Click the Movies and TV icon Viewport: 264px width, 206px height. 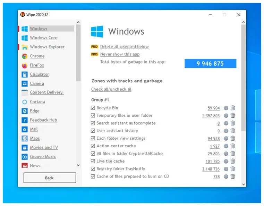point(25,148)
